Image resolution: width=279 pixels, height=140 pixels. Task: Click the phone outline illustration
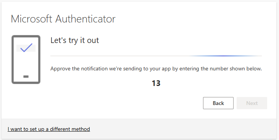click(26, 59)
